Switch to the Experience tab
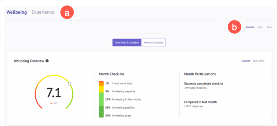The image size is (277, 126). (43, 12)
